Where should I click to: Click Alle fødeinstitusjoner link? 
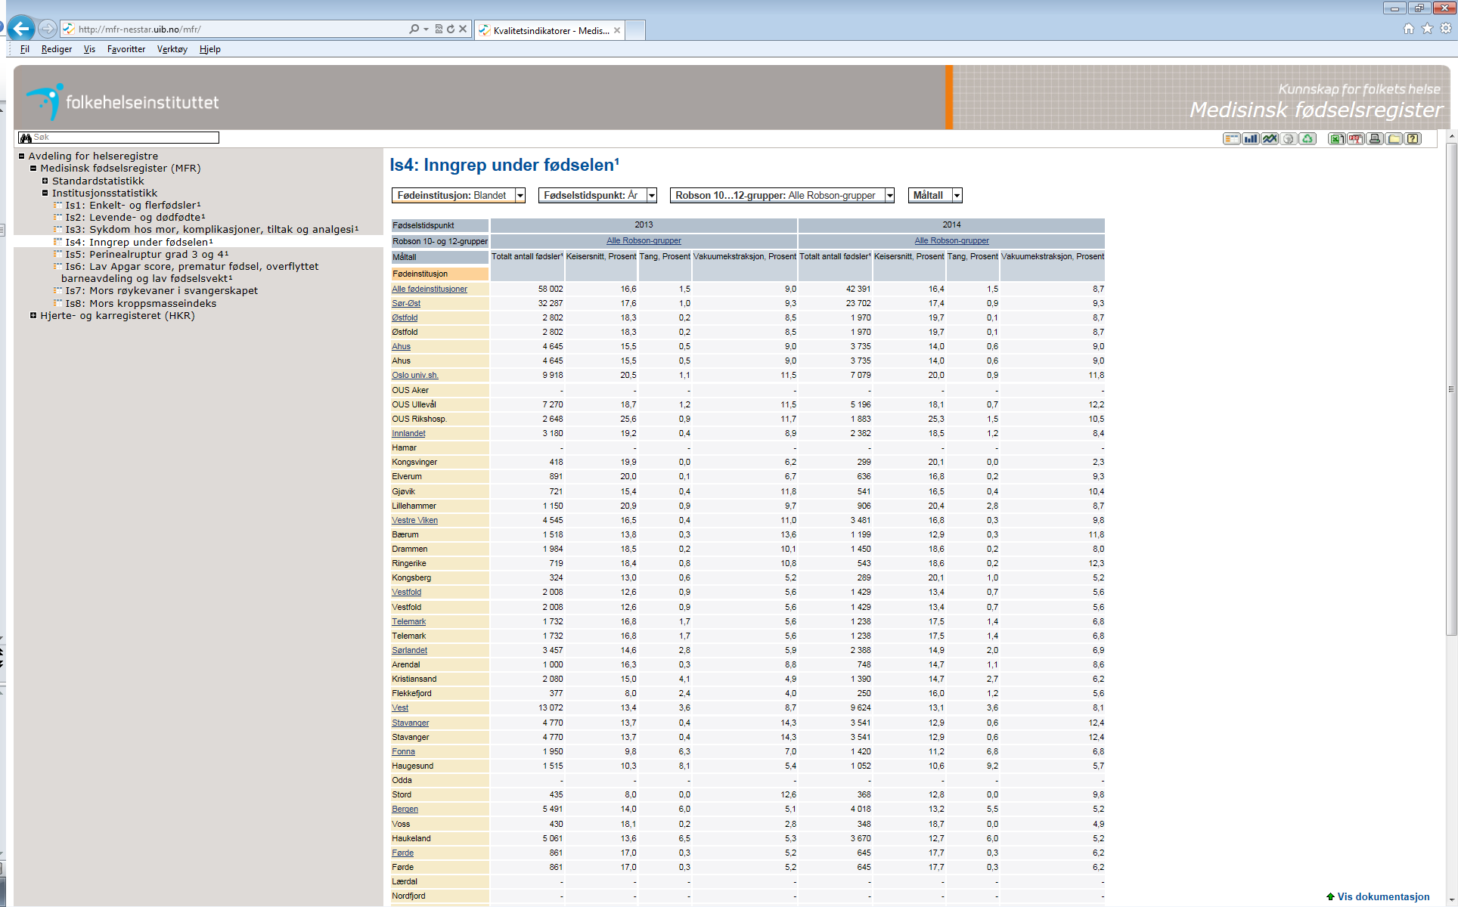point(430,289)
